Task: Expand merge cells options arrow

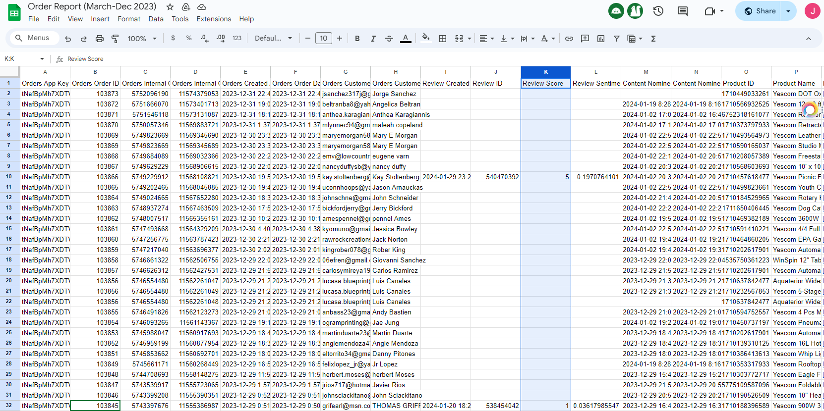Action: pos(469,38)
